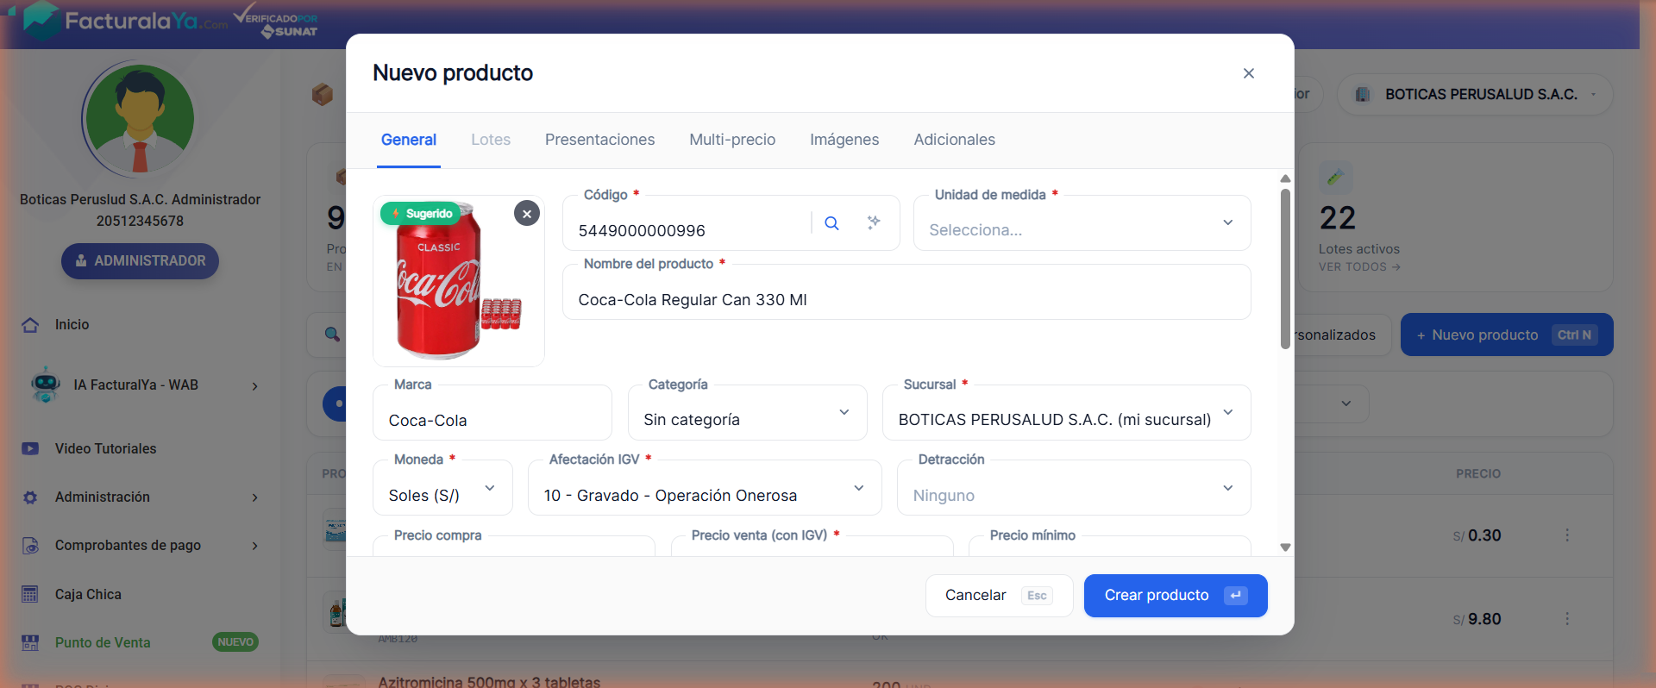This screenshot has width=1656, height=688.
Task: Click the Cancelar button
Action: [999, 596]
